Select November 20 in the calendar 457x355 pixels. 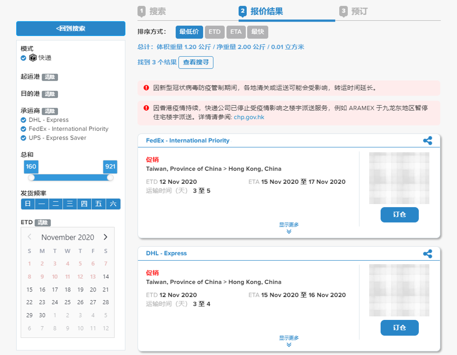[93, 290]
